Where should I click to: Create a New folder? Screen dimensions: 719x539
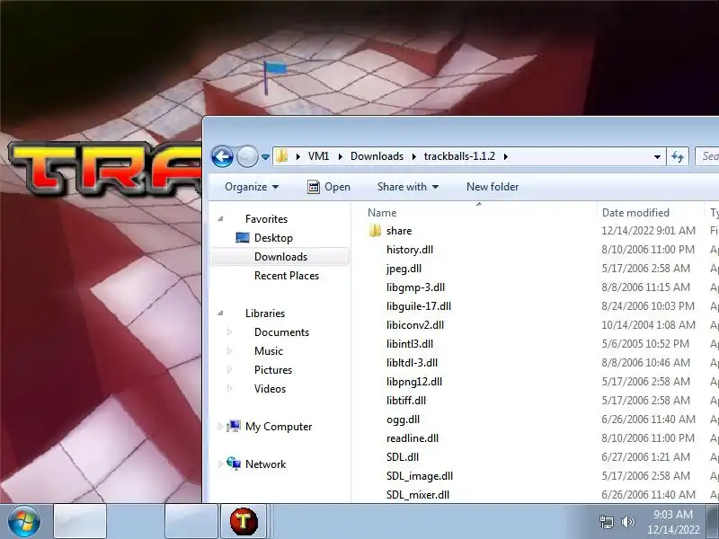click(493, 187)
